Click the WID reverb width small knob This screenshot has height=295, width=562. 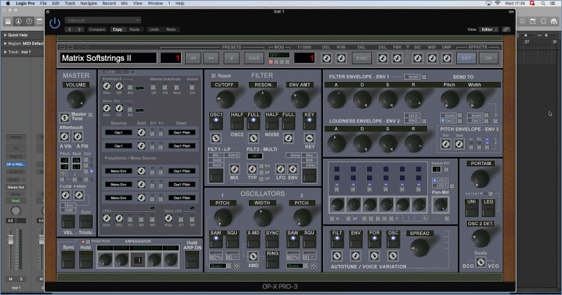click(x=432, y=58)
